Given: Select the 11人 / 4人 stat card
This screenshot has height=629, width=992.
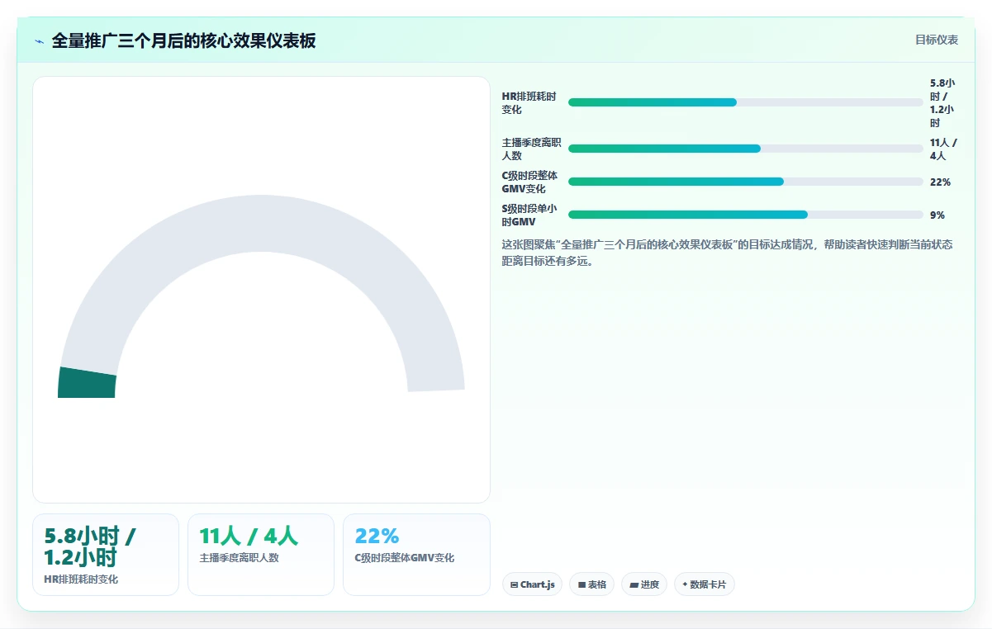Looking at the screenshot, I should (x=261, y=555).
